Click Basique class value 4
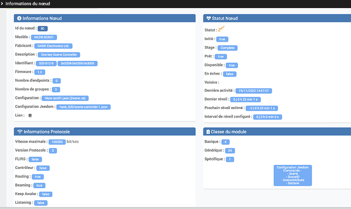The width and height of the screenshot is (351, 209). coord(225,142)
